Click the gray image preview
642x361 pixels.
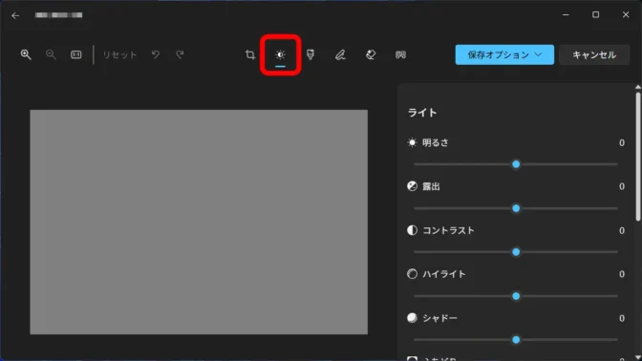tap(199, 222)
